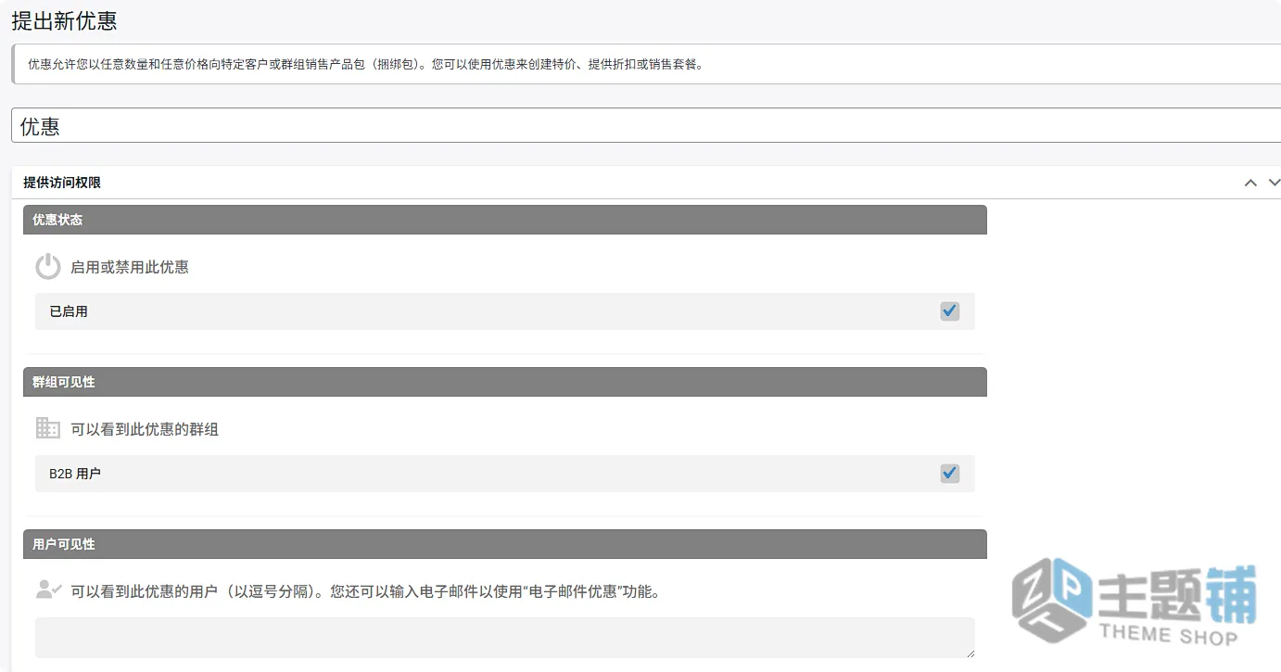The width and height of the screenshot is (1281, 672).
Task: Click the 优惠状态 section header
Action: 505,220
